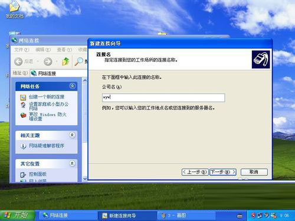Click the forward button dropdown arrow
The image size is (295, 221).
57,61
